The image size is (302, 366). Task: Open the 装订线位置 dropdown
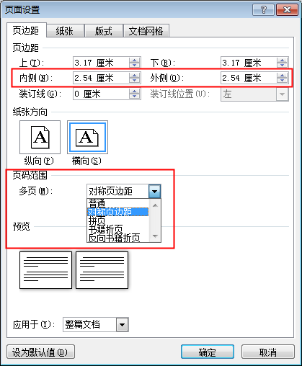(x=282, y=94)
